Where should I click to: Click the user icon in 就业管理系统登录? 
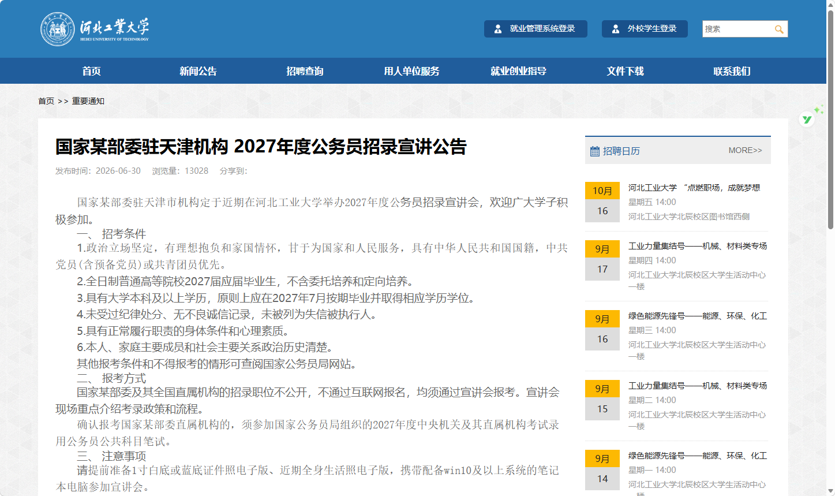point(498,29)
